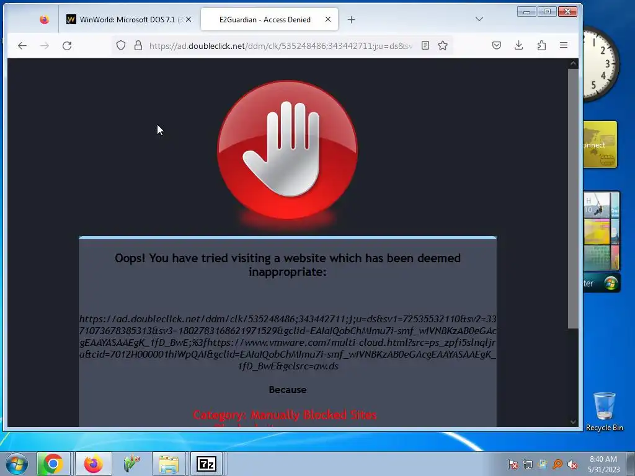Close the WinWorld tab

click(189, 19)
